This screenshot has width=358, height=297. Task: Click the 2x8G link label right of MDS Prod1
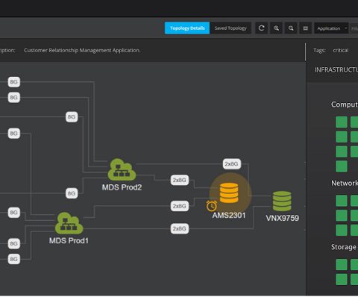[180, 229]
